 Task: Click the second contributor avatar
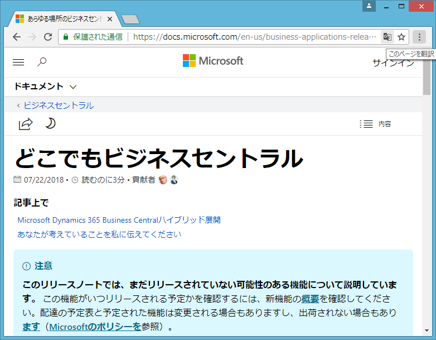(174, 180)
